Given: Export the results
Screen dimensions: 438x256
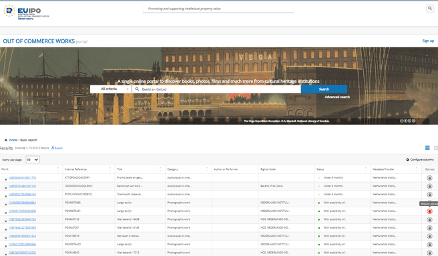Looking at the screenshot, I should pos(57,148).
